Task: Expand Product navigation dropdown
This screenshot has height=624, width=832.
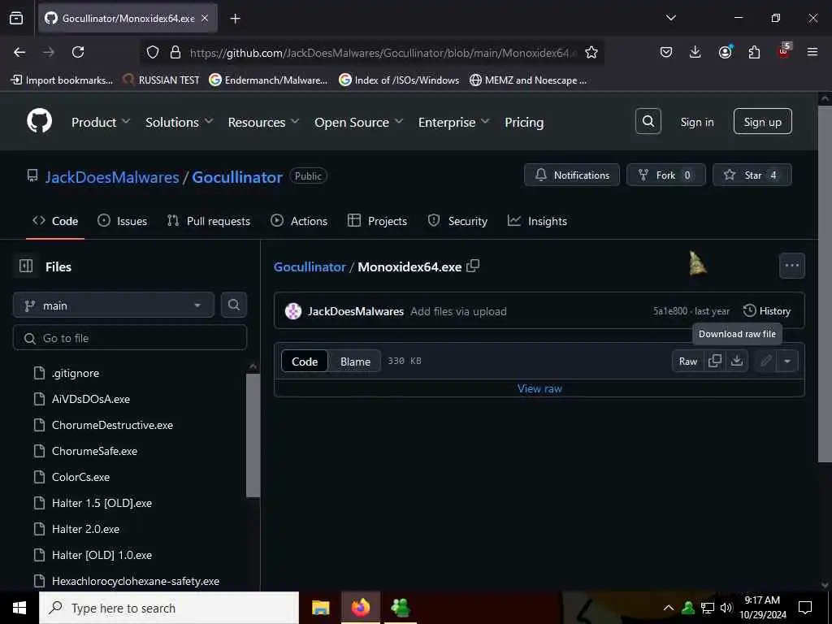Action: pyautogui.click(x=101, y=122)
